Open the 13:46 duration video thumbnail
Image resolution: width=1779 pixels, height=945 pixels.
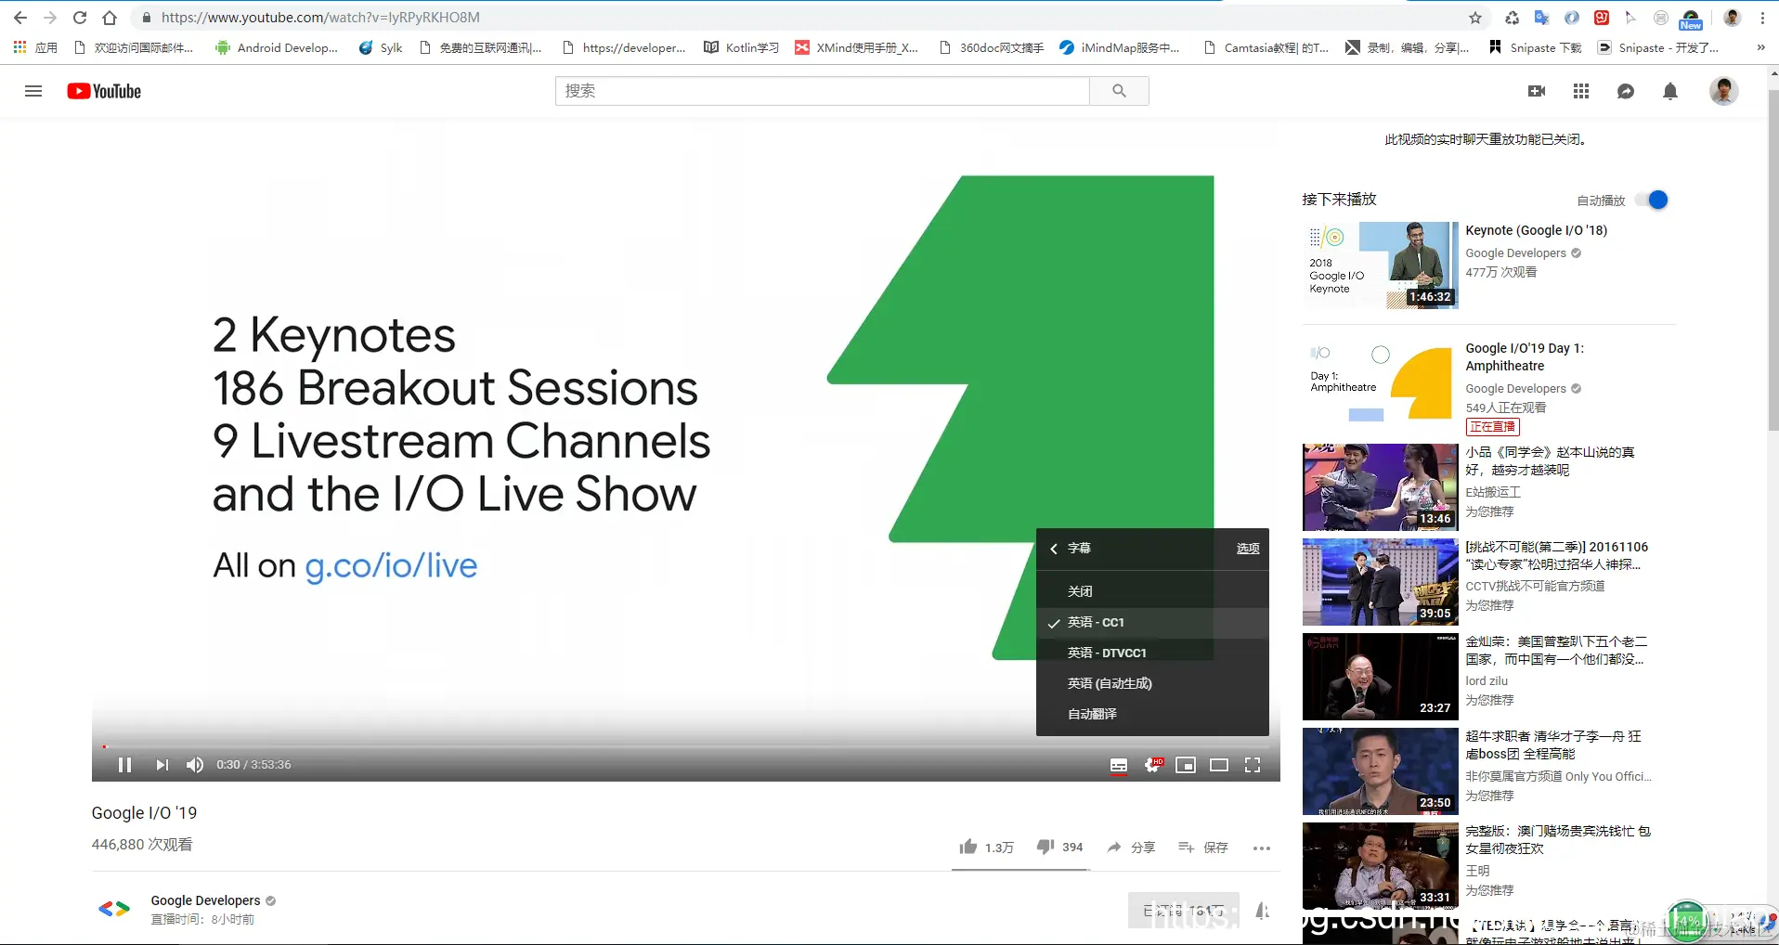point(1380,487)
